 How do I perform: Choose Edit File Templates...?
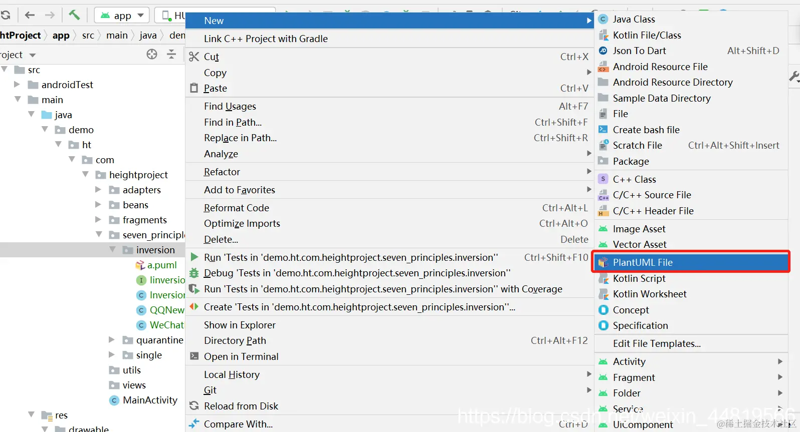pyautogui.click(x=691, y=343)
